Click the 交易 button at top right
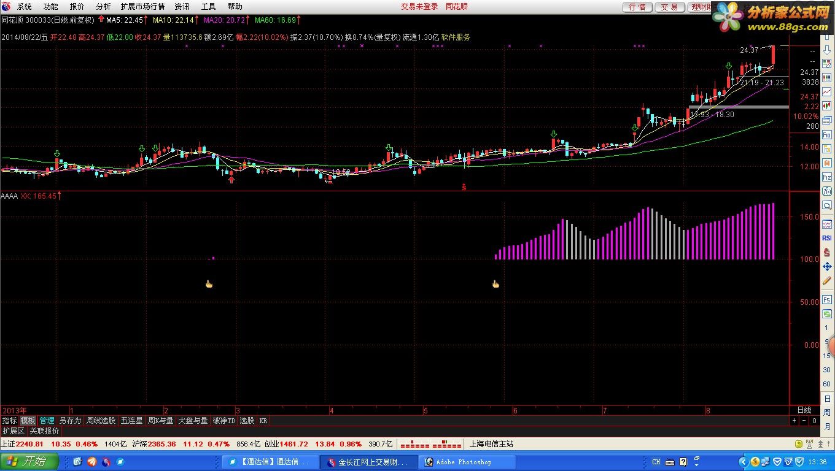Image resolution: width=835 pixels, height=471 pixels. (x=669, y=7)
